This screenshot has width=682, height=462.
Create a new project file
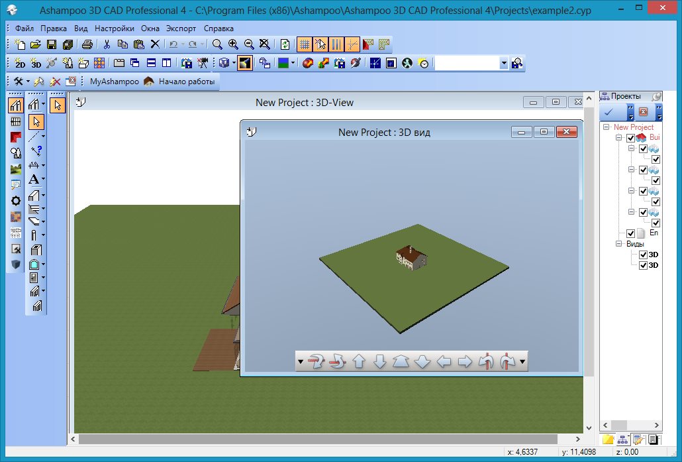pyautogui.click(x=20, y=44)
